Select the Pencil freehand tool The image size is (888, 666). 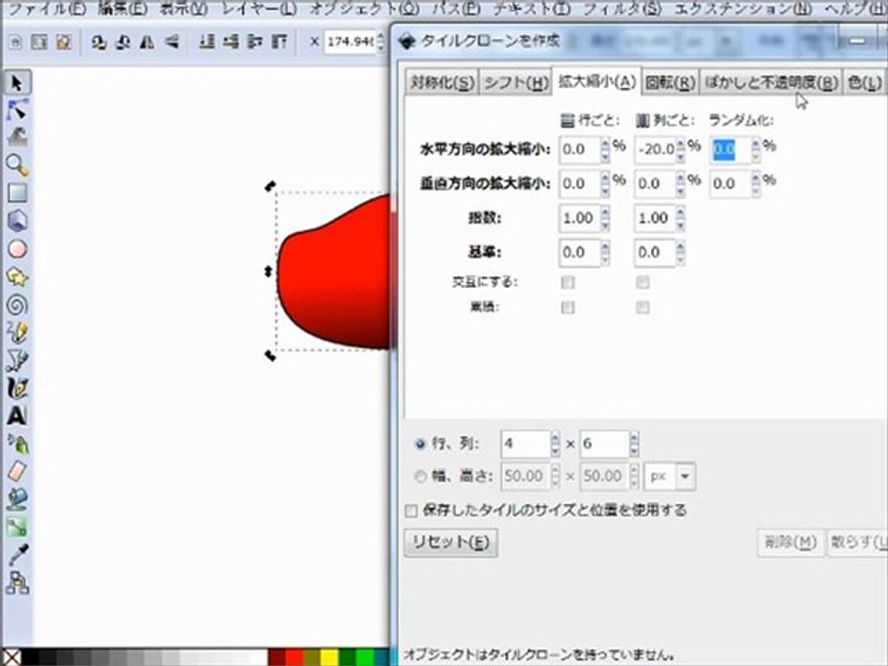(x=17, y=332)
